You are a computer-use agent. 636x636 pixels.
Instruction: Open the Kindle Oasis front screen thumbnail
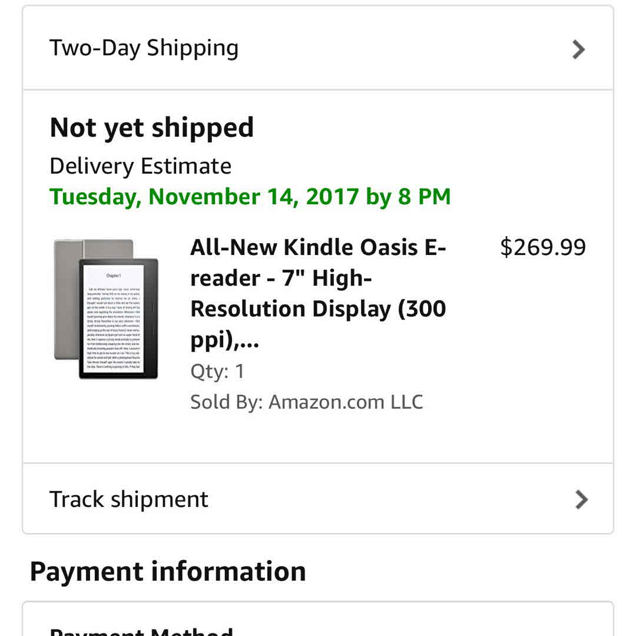pyautogui.click(x=118, y=318)
